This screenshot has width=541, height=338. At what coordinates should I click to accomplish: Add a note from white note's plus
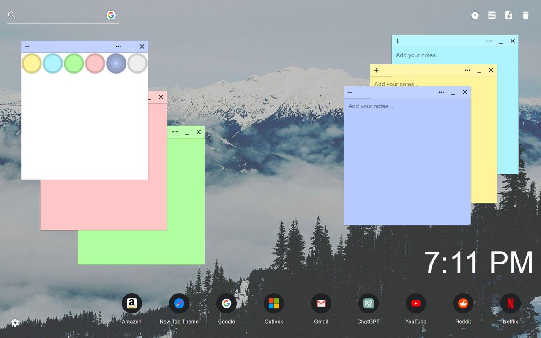(x=27, y=46)
